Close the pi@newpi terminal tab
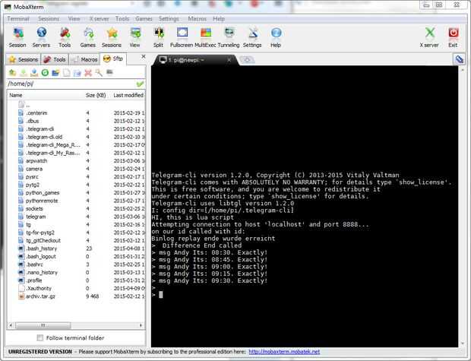471x361 pixels. click(x=229, y=60)
